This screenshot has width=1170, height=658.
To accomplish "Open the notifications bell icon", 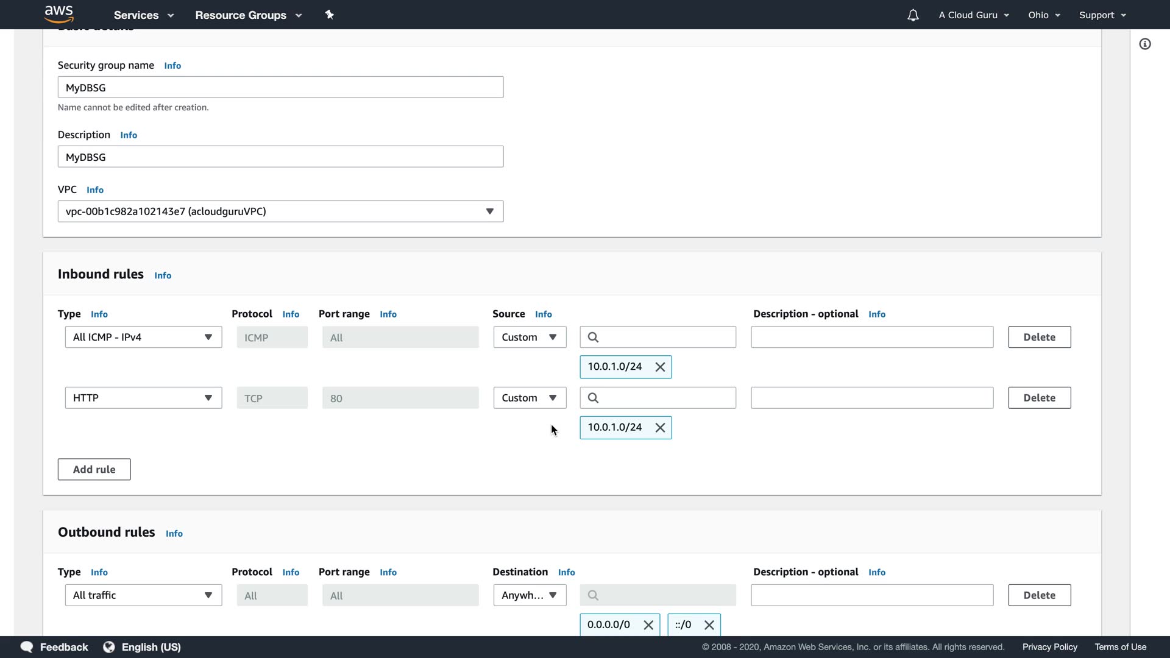I will [x=912, y=15].
